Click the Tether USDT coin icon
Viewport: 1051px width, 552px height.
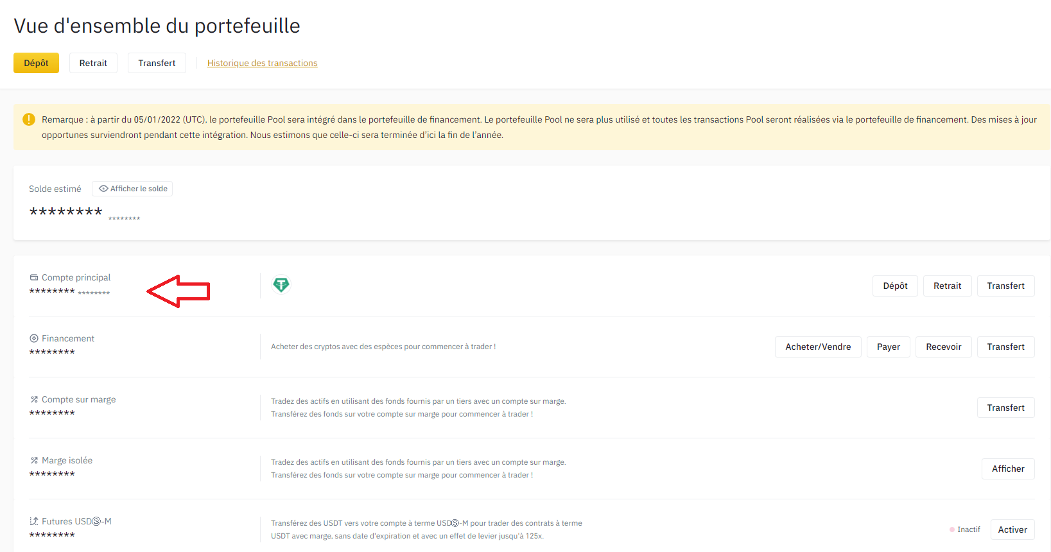(x=281, y=285)
